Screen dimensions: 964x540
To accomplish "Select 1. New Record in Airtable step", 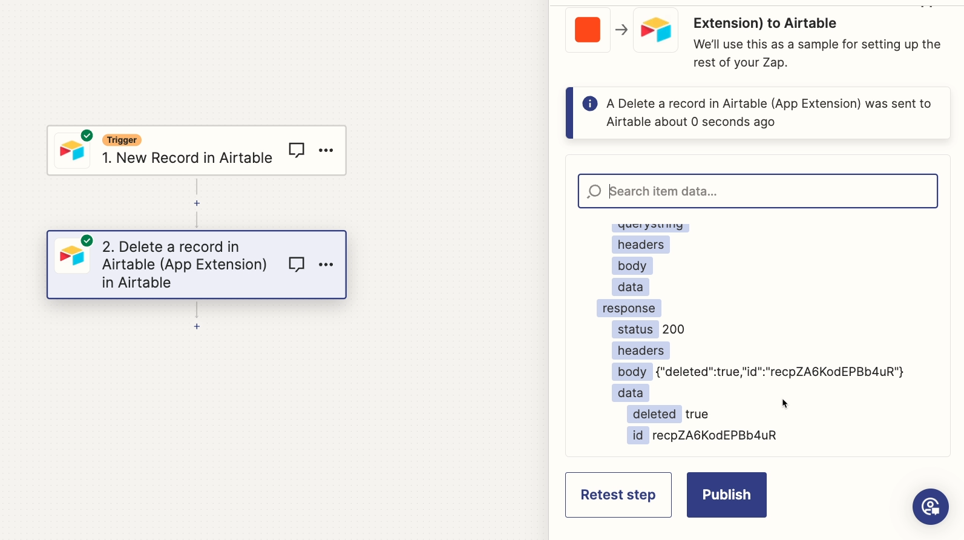I will (x=197, y=151).
